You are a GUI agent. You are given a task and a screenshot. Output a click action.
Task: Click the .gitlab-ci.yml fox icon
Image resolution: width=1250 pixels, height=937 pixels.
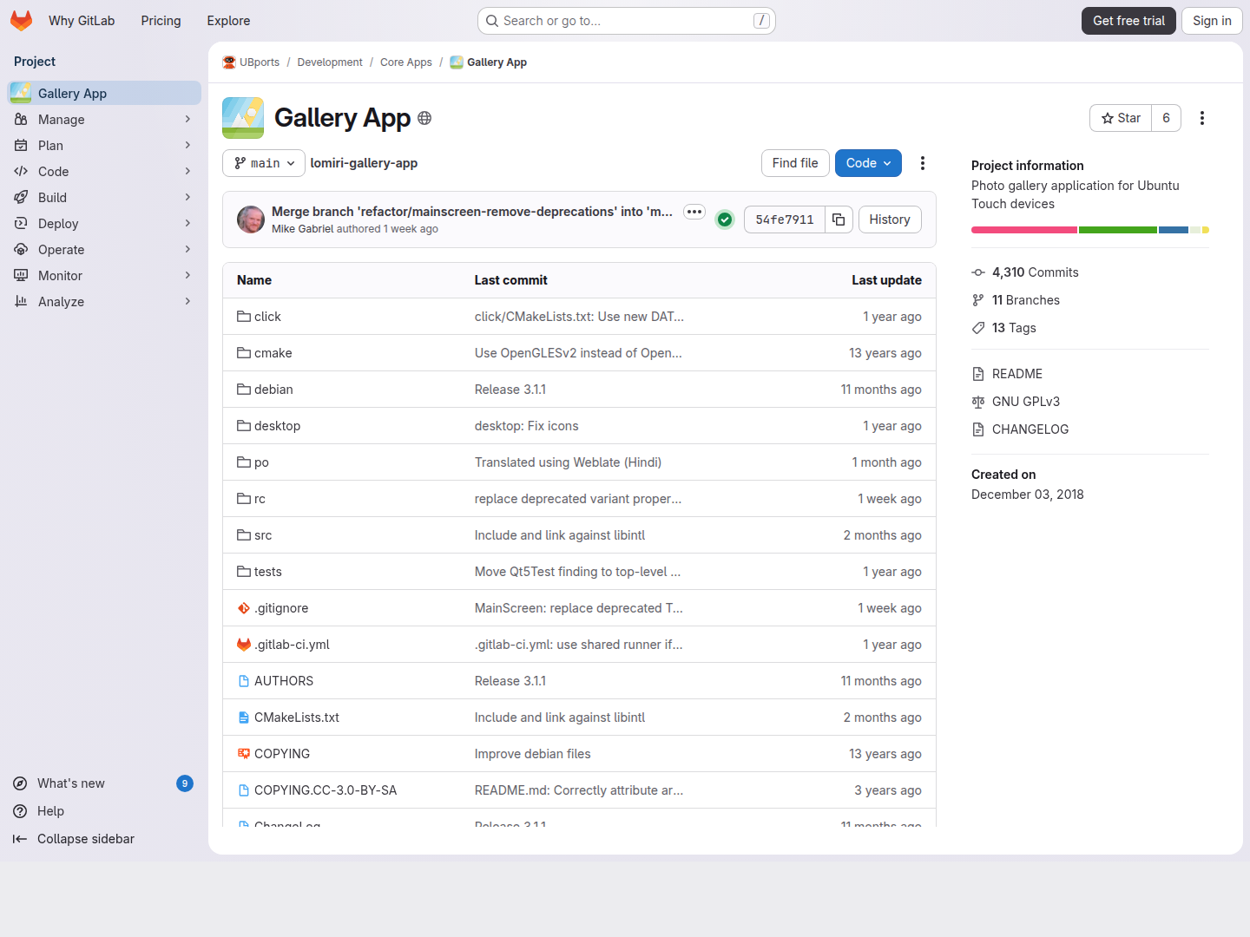tap(244, 645)
